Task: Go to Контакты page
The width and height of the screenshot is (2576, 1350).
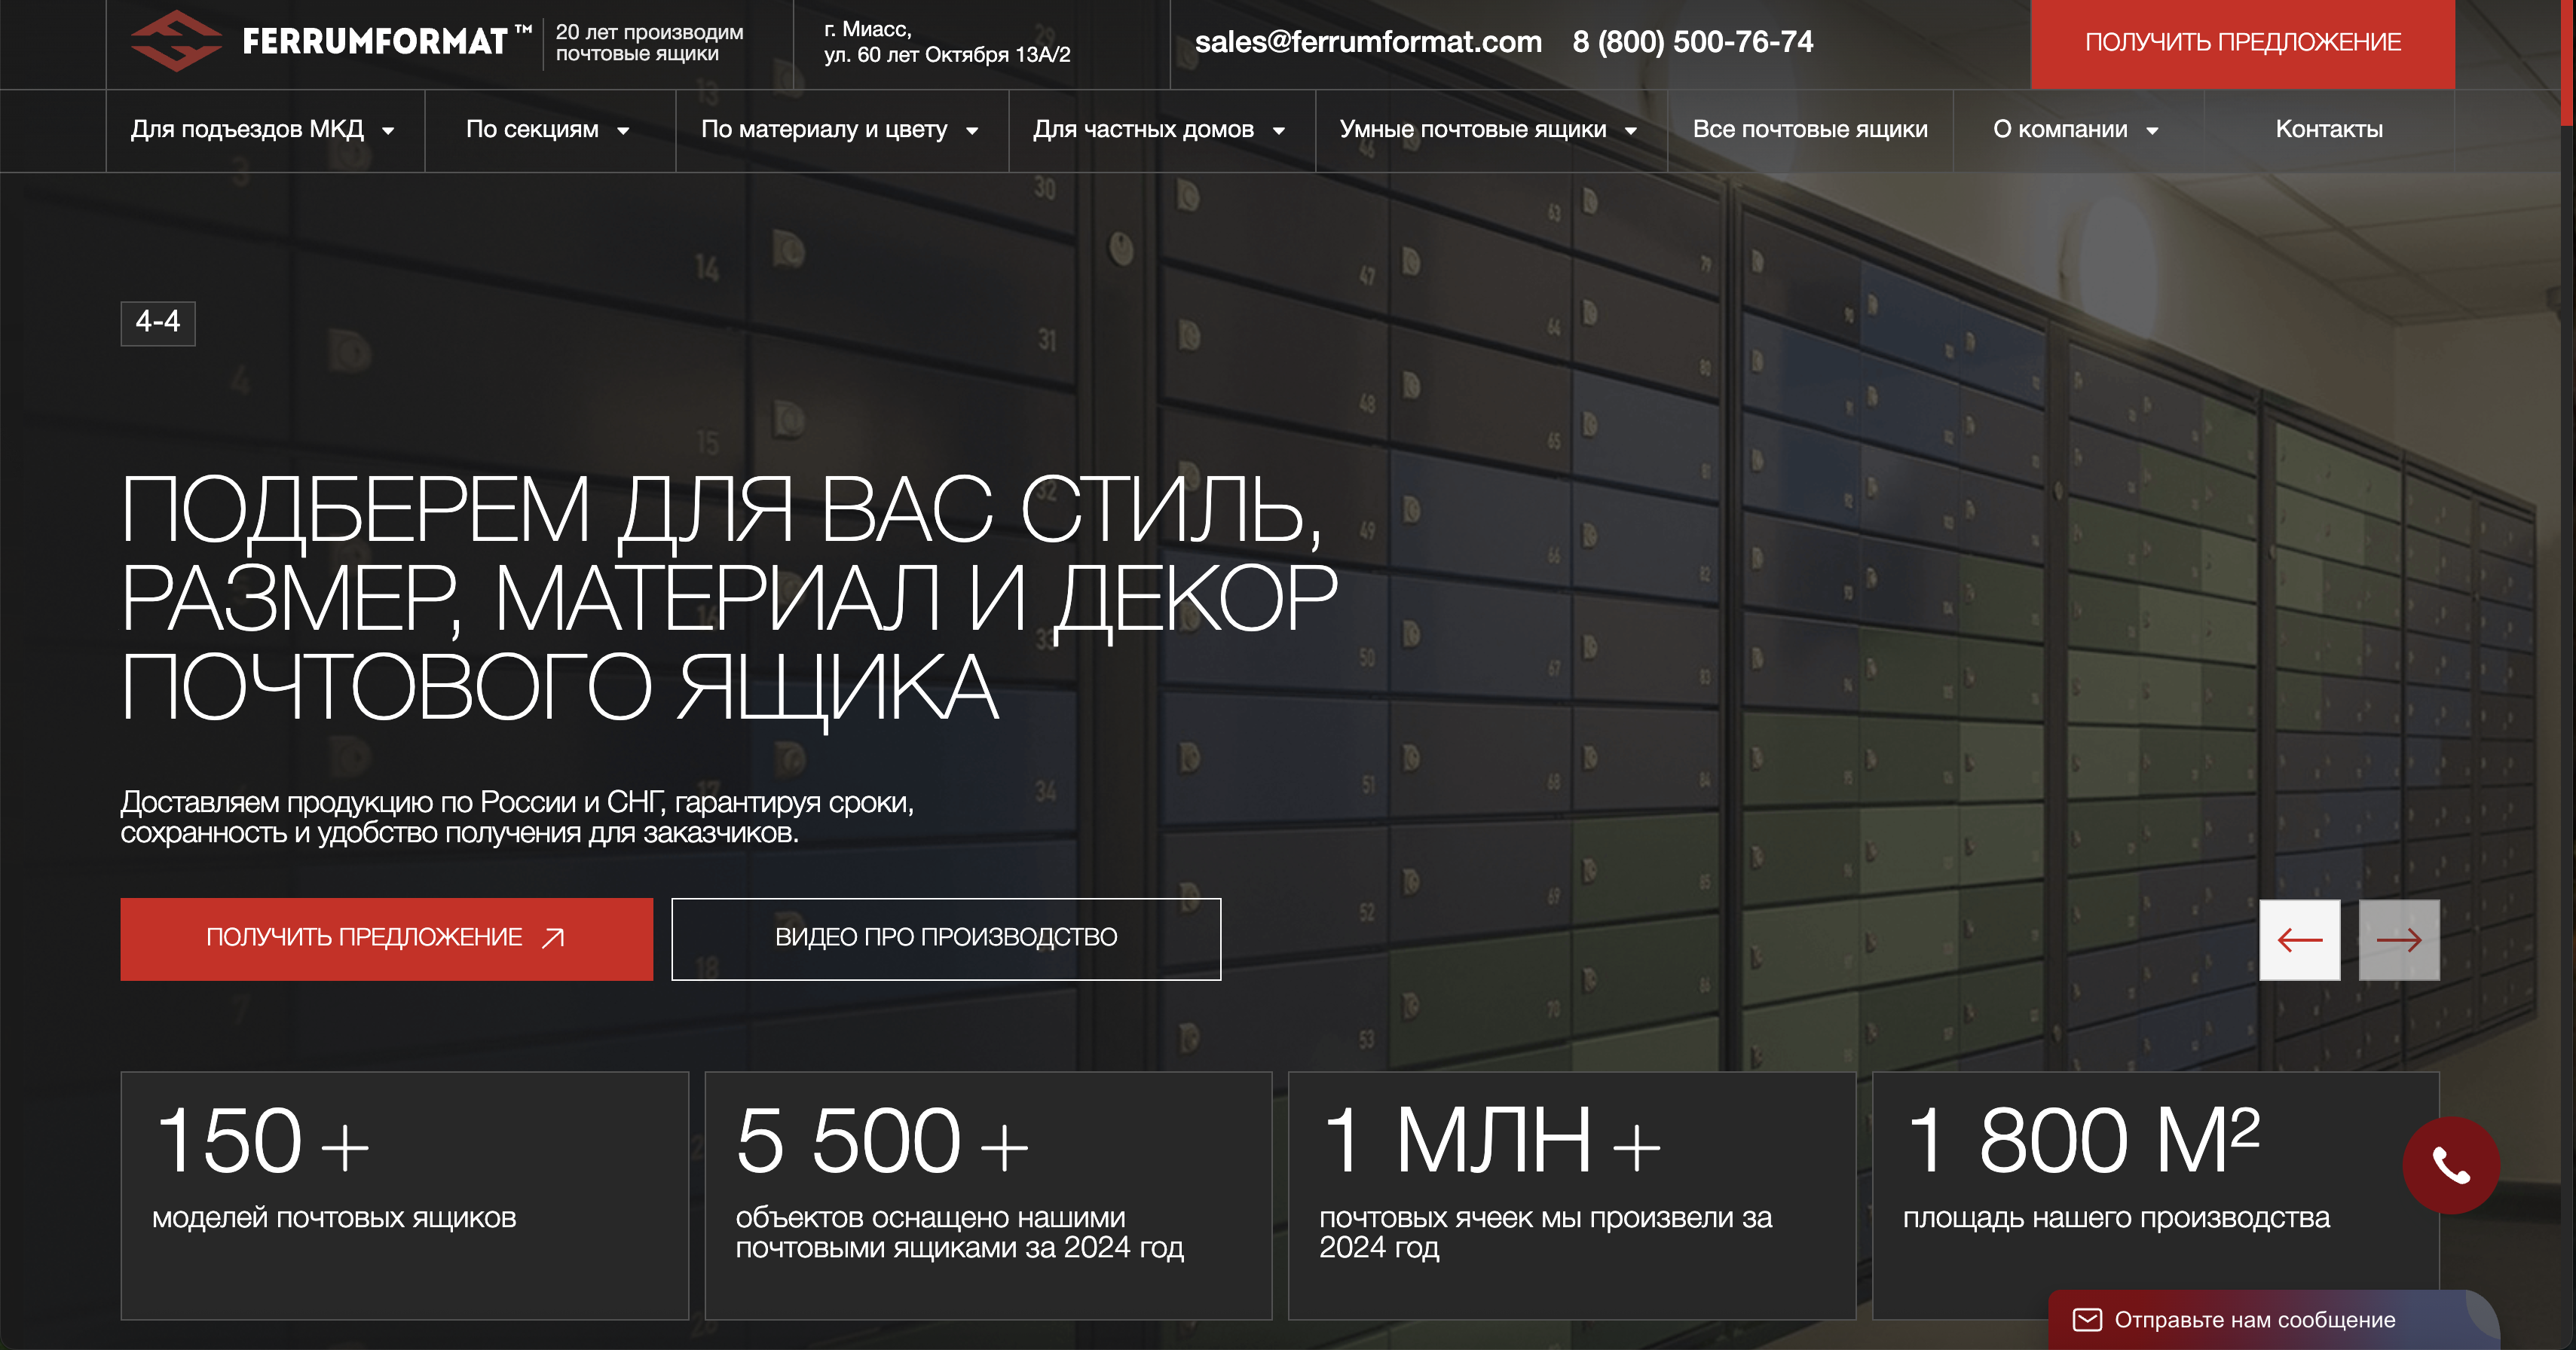Action: [x=2328, y=130]
